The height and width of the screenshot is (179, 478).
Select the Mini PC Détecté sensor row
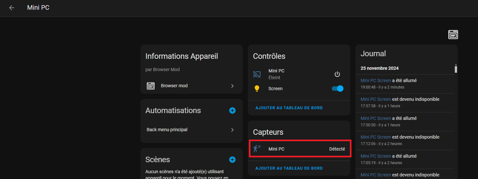point(299,149)
